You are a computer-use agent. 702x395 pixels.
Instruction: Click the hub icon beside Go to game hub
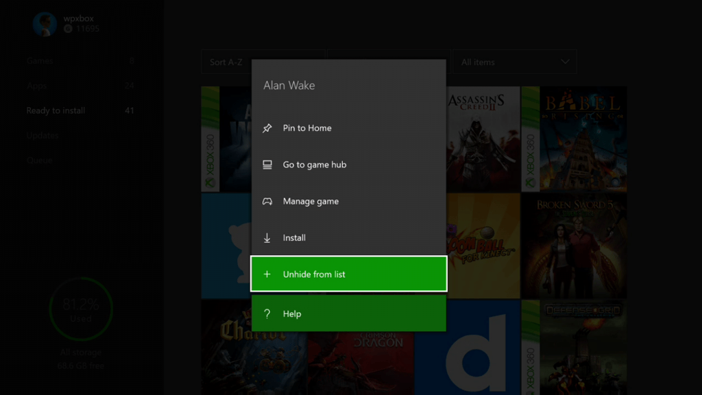coord(267,165)
